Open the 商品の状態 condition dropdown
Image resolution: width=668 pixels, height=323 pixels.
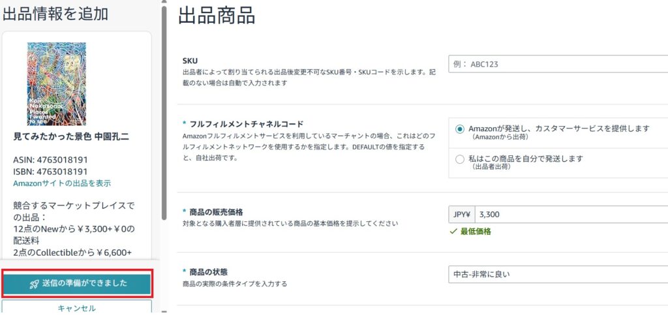pos(558,273)
